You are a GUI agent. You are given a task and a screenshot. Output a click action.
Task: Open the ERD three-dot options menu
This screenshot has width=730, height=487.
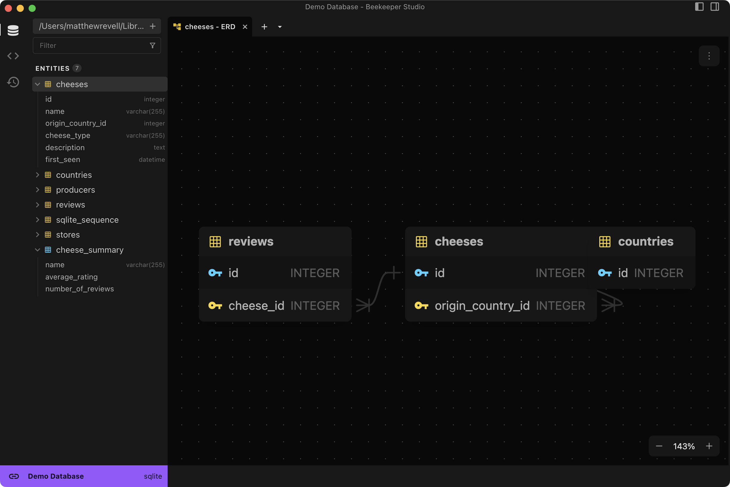point(709,56)
